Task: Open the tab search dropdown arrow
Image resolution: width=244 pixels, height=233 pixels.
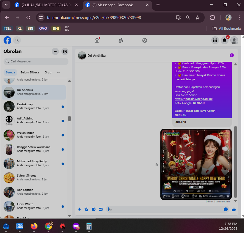Action: point(6,5)
